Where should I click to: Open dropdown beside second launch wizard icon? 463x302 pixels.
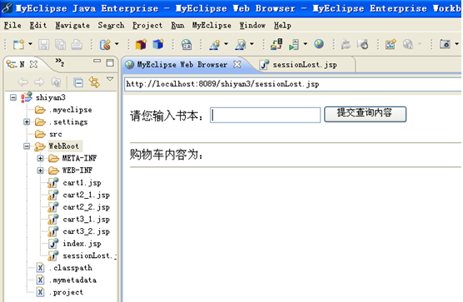coord(251,44)
